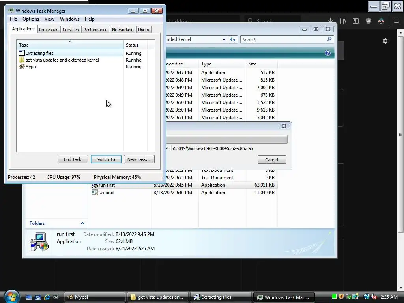Launch Mypal raccoon icon in quick launch
The height and width of the screenshot is (303, 404).
[56, 297]
